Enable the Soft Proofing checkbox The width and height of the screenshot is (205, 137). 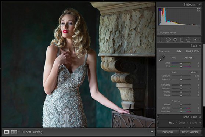(24, 132)
